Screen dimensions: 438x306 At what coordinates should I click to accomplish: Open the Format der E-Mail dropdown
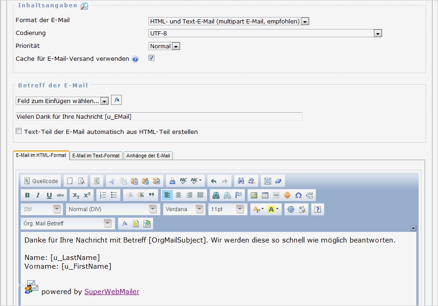point(229,21)
